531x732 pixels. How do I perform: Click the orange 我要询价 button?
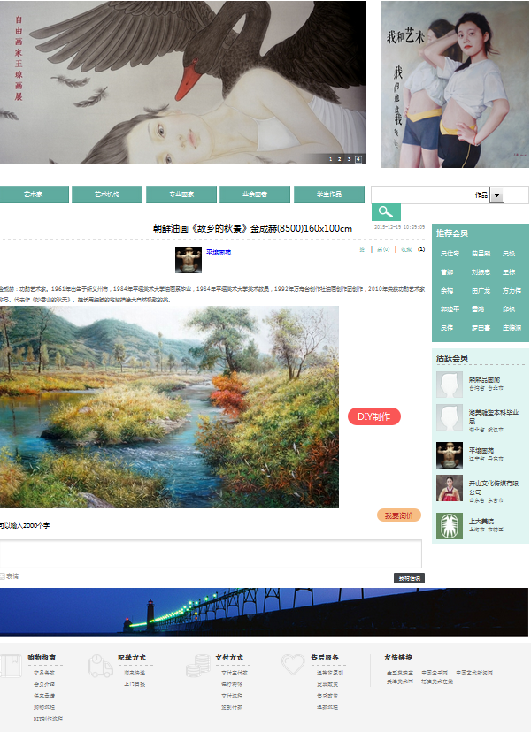[399, 515]
